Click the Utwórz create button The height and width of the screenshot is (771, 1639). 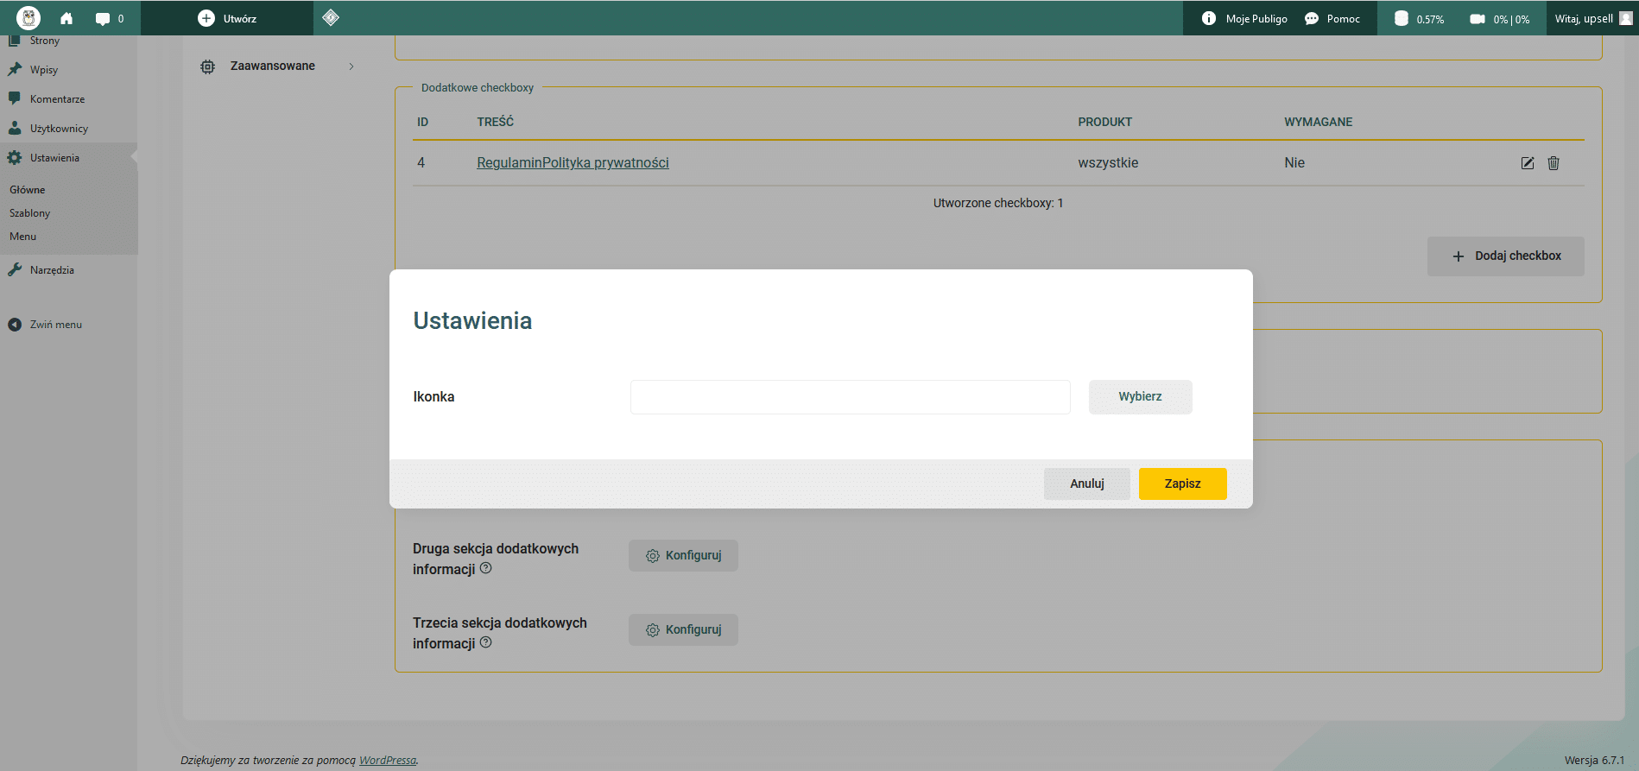(x=227, y=18)
